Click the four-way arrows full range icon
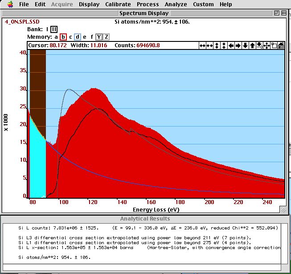This screenshot has width=291, height=274. click(x=266, y=45)
